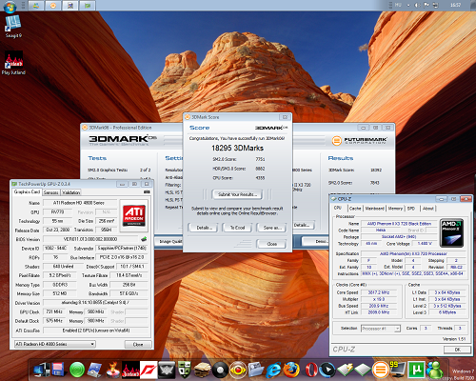The height and width of the screenshot is (381, 476).
Task: Click GPU-Z BIOS Version field
Action: coord(91,239)
